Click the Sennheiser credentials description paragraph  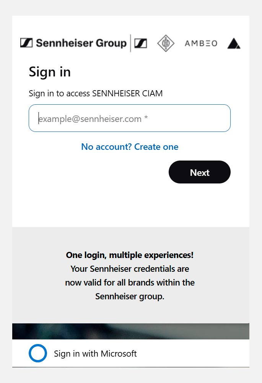point(130,283)
